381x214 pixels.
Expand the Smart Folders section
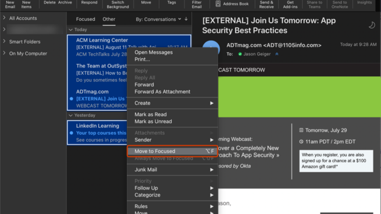click(x=4, y=41)
